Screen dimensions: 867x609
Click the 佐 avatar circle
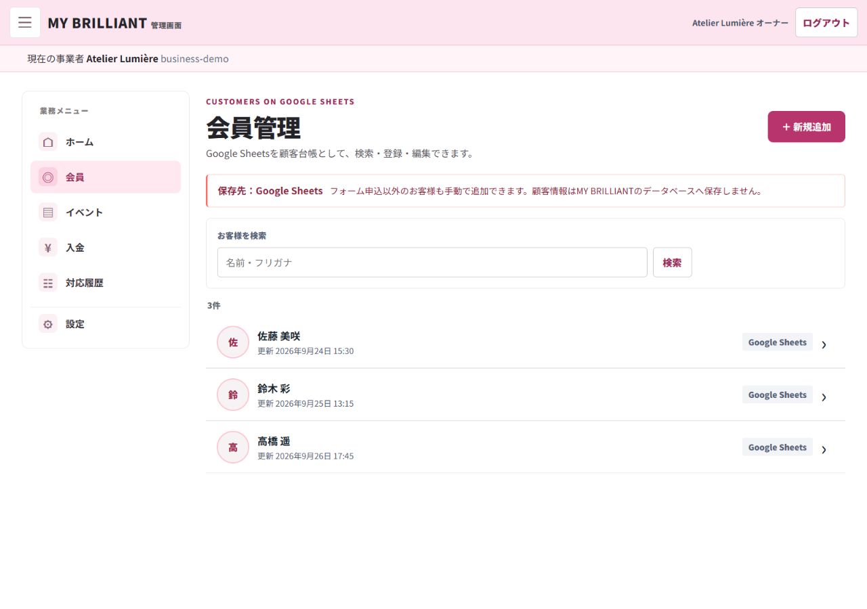[x=233, y=342]
